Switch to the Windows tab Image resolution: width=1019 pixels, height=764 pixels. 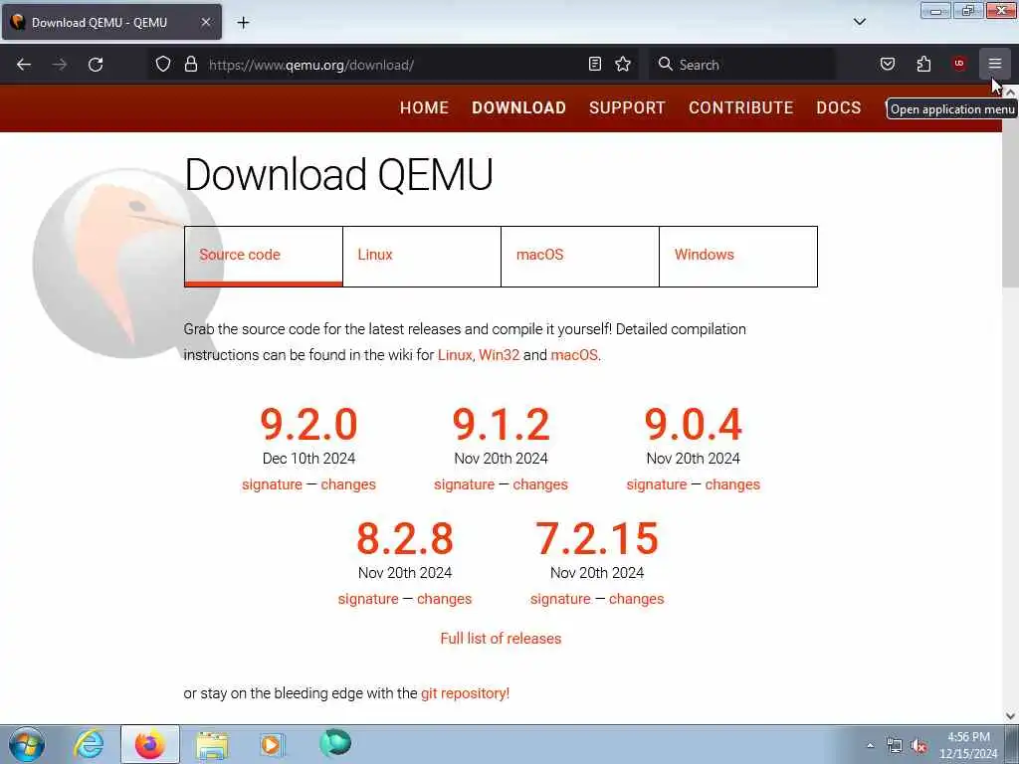pos(738,256)
